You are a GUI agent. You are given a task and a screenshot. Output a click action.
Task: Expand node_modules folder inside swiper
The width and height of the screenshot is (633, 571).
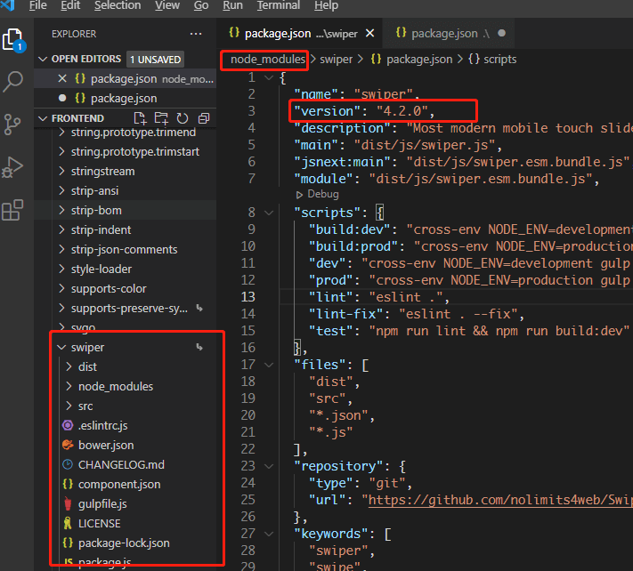tap(69, 386)
